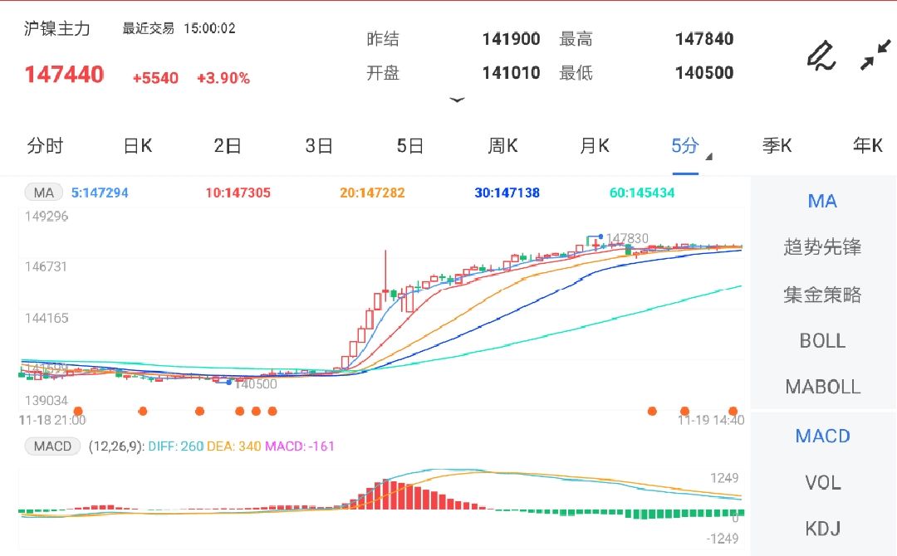Viewport: 897px width, 556px height.
Task: Click the MA indicator pill label
Action: point(43,193)
